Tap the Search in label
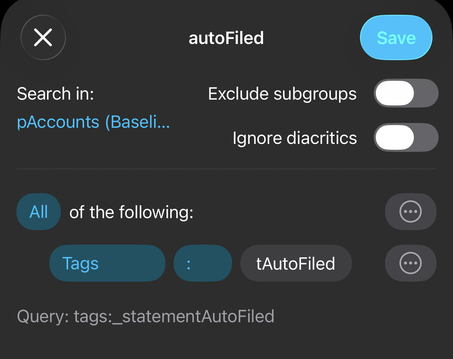 [55, 94]
